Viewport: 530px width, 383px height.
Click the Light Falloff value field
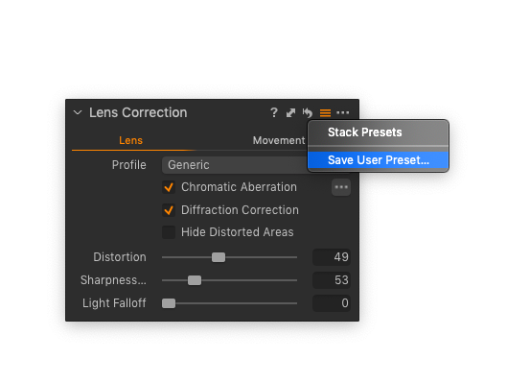pyautogui.click(x=332, y=303)
